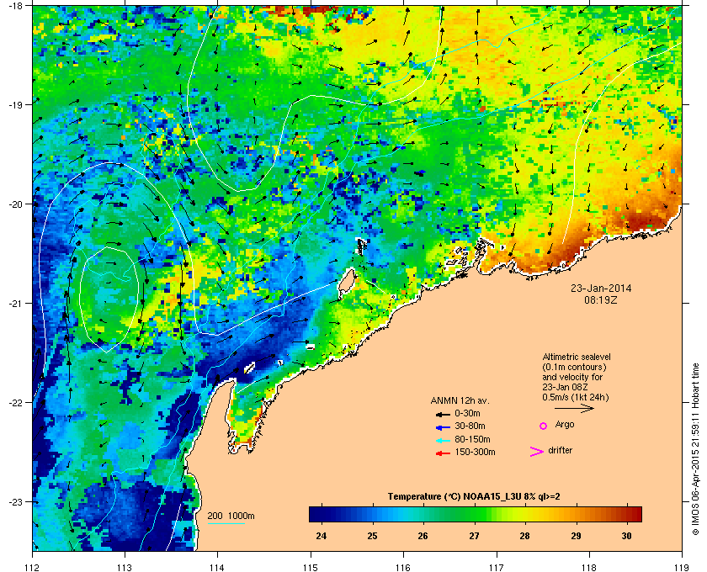Screen dimensions: 707x572
Task: Click the 117 longitude axis label
Action: pyautogui.click(x=497, y=567)
